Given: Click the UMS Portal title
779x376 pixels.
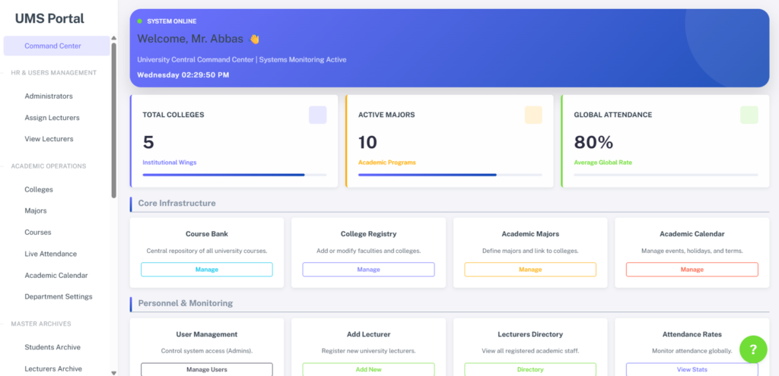Looking at the screenshot, I should [x=49, y=18].
